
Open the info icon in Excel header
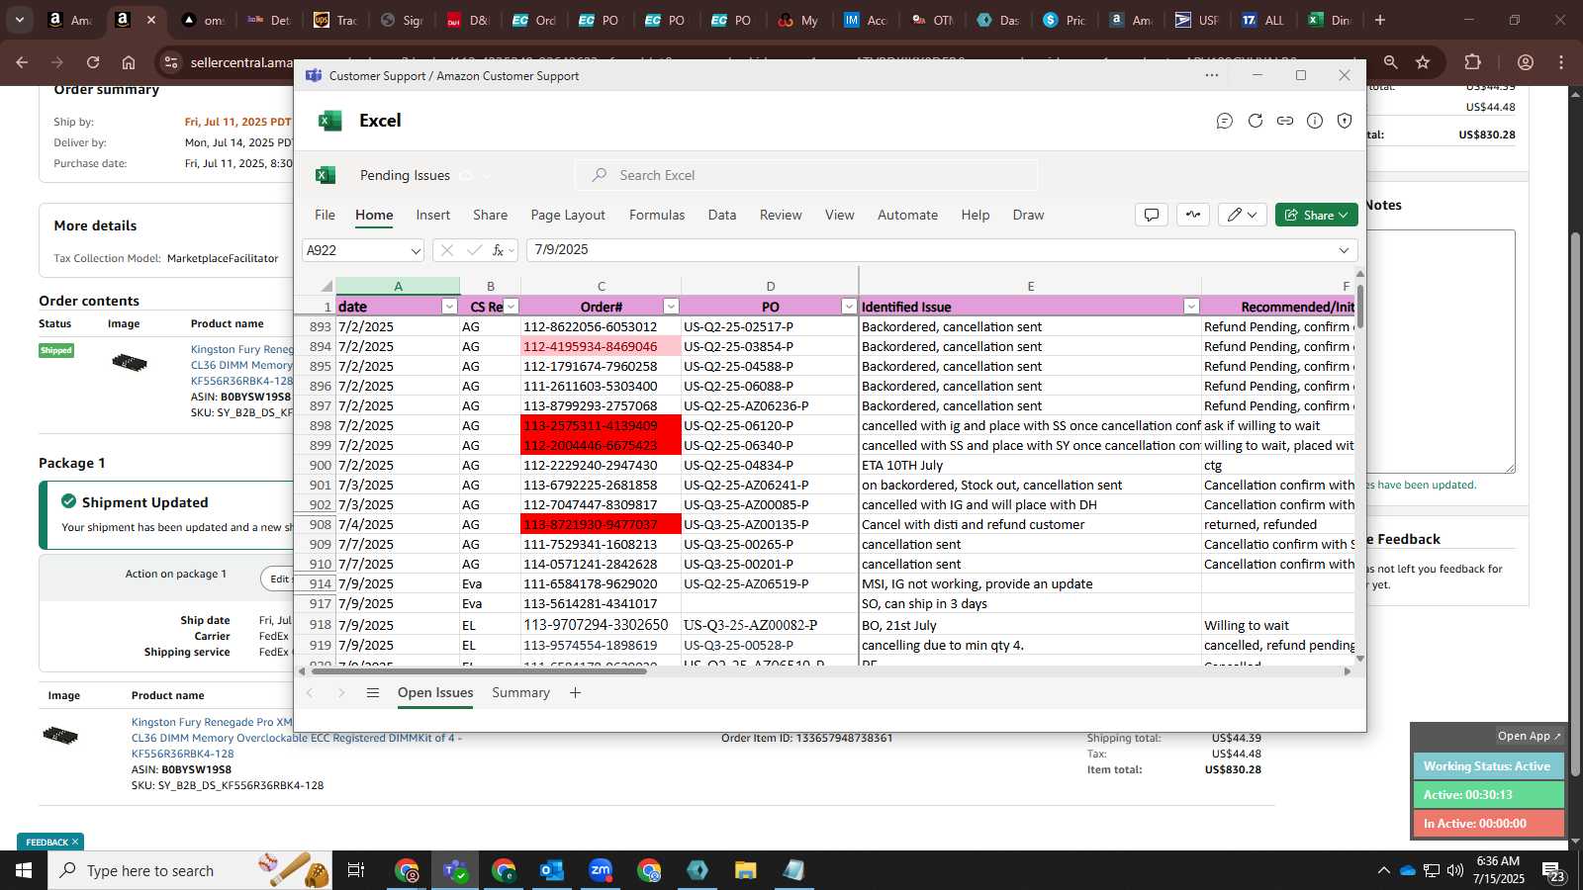(x=1314, y=121)
